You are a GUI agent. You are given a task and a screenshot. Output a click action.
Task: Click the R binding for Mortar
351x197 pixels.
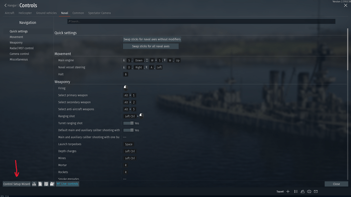pyautogui.click(x=126, y=165)
